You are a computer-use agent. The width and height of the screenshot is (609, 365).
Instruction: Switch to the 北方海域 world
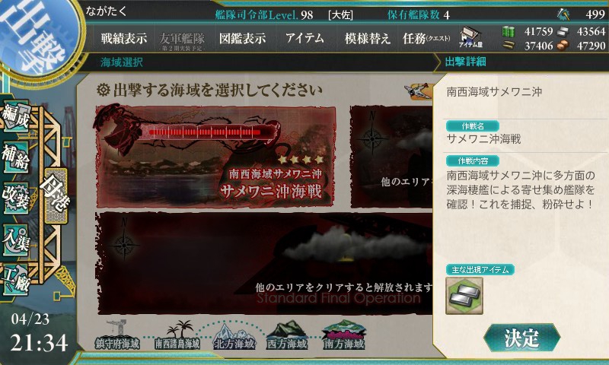point(234,337)
